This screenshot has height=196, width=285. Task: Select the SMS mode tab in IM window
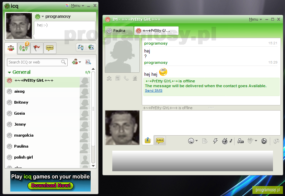(160, 140)
